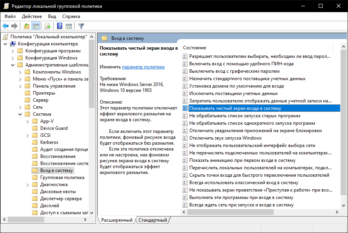Select policy "Всегда ждать сеть при запуске и входе"
The height and width of the screenshot is (233, 348).
(241, 205)
